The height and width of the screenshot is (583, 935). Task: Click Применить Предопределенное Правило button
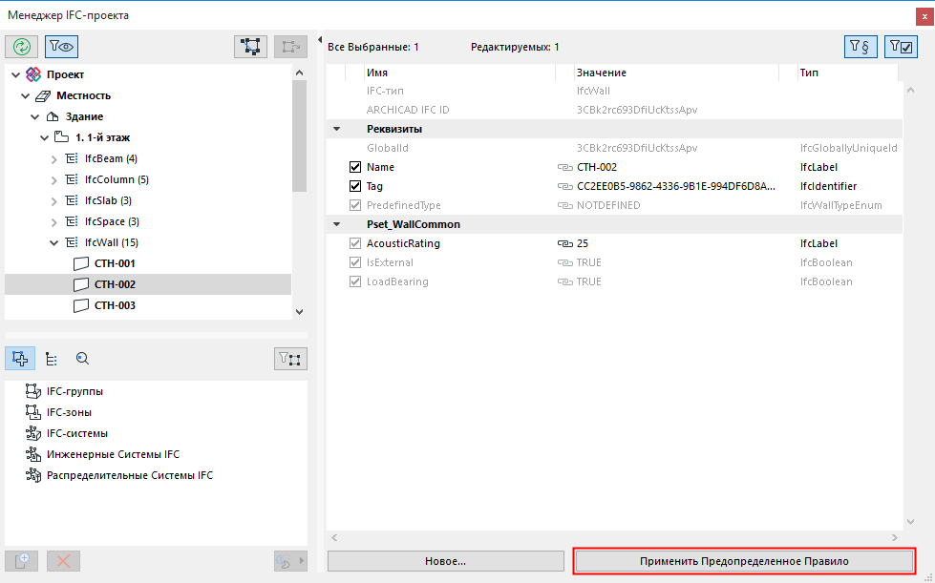click(744, 561)
